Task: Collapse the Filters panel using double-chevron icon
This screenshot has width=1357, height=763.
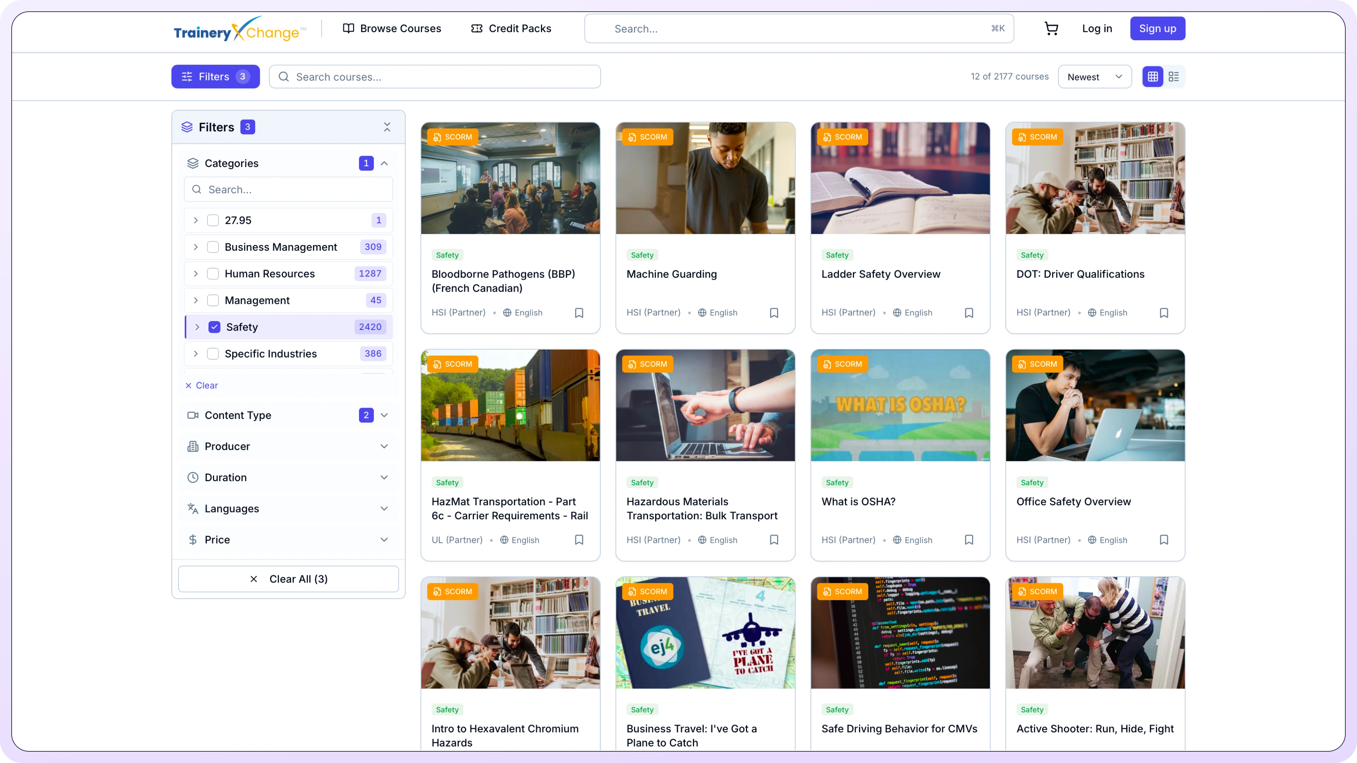Action: click(387, 127)
